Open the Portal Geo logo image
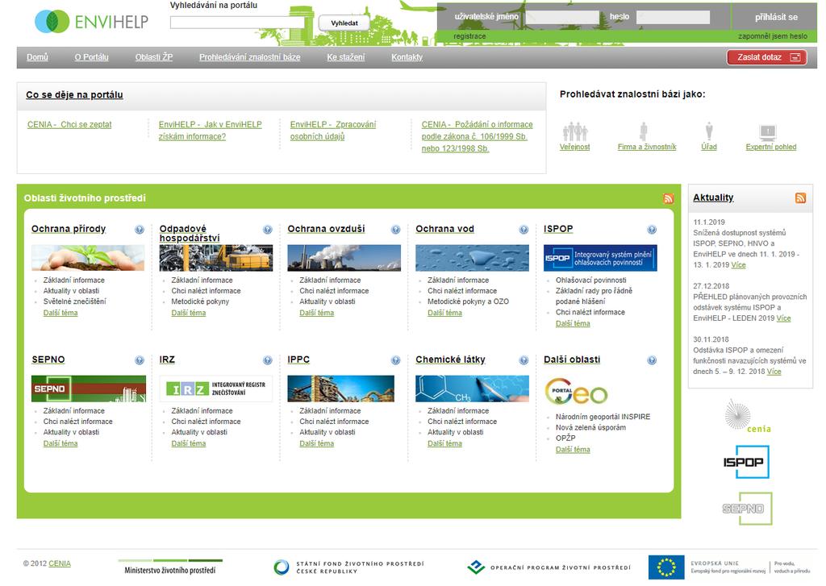This screenshot has height=586, width=826. click(x=576, y=393)
